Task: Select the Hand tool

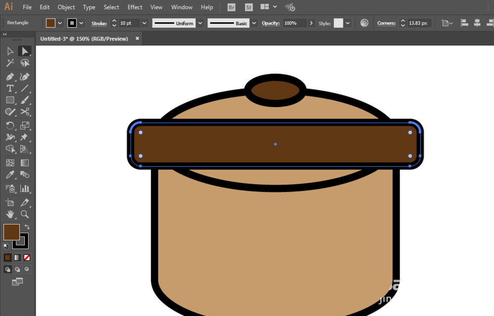Action: pyautogui.click(x=10, y=214)
